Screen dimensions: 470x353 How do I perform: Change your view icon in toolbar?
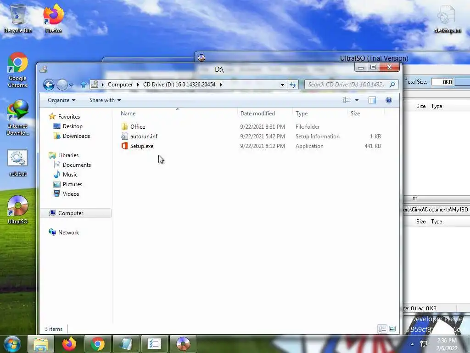[x=347, y=100]
